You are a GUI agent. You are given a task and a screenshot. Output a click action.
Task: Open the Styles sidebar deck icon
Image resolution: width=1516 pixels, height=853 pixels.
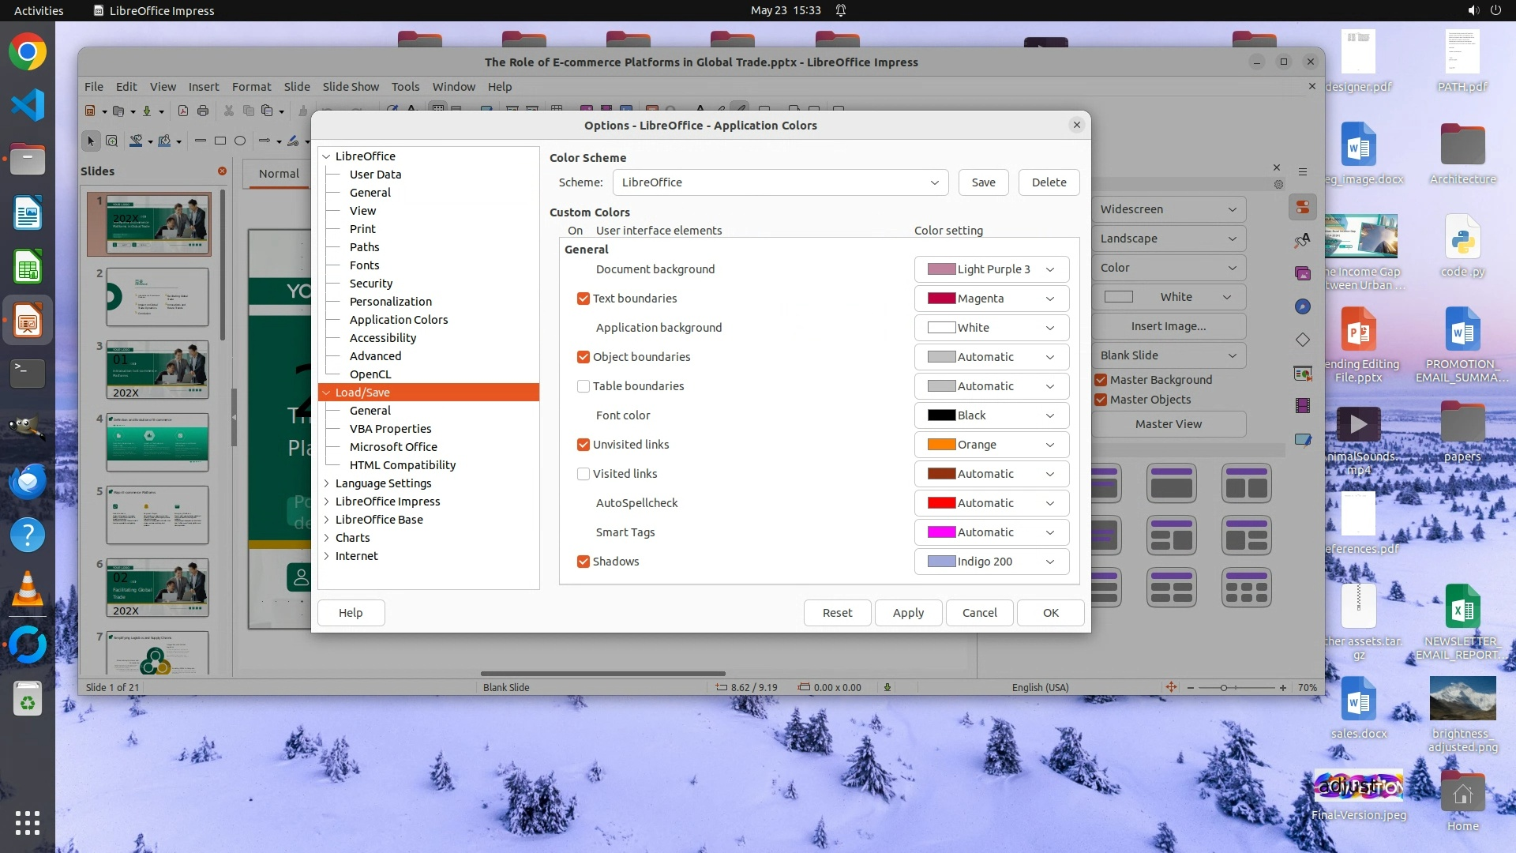click(x=1303, y=241)
